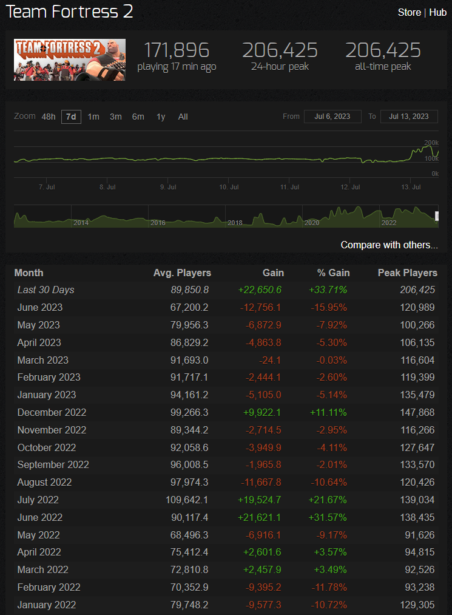Click October 2022 month cell
This screenshot has width=452, height=615.
[x=47, y=447]
